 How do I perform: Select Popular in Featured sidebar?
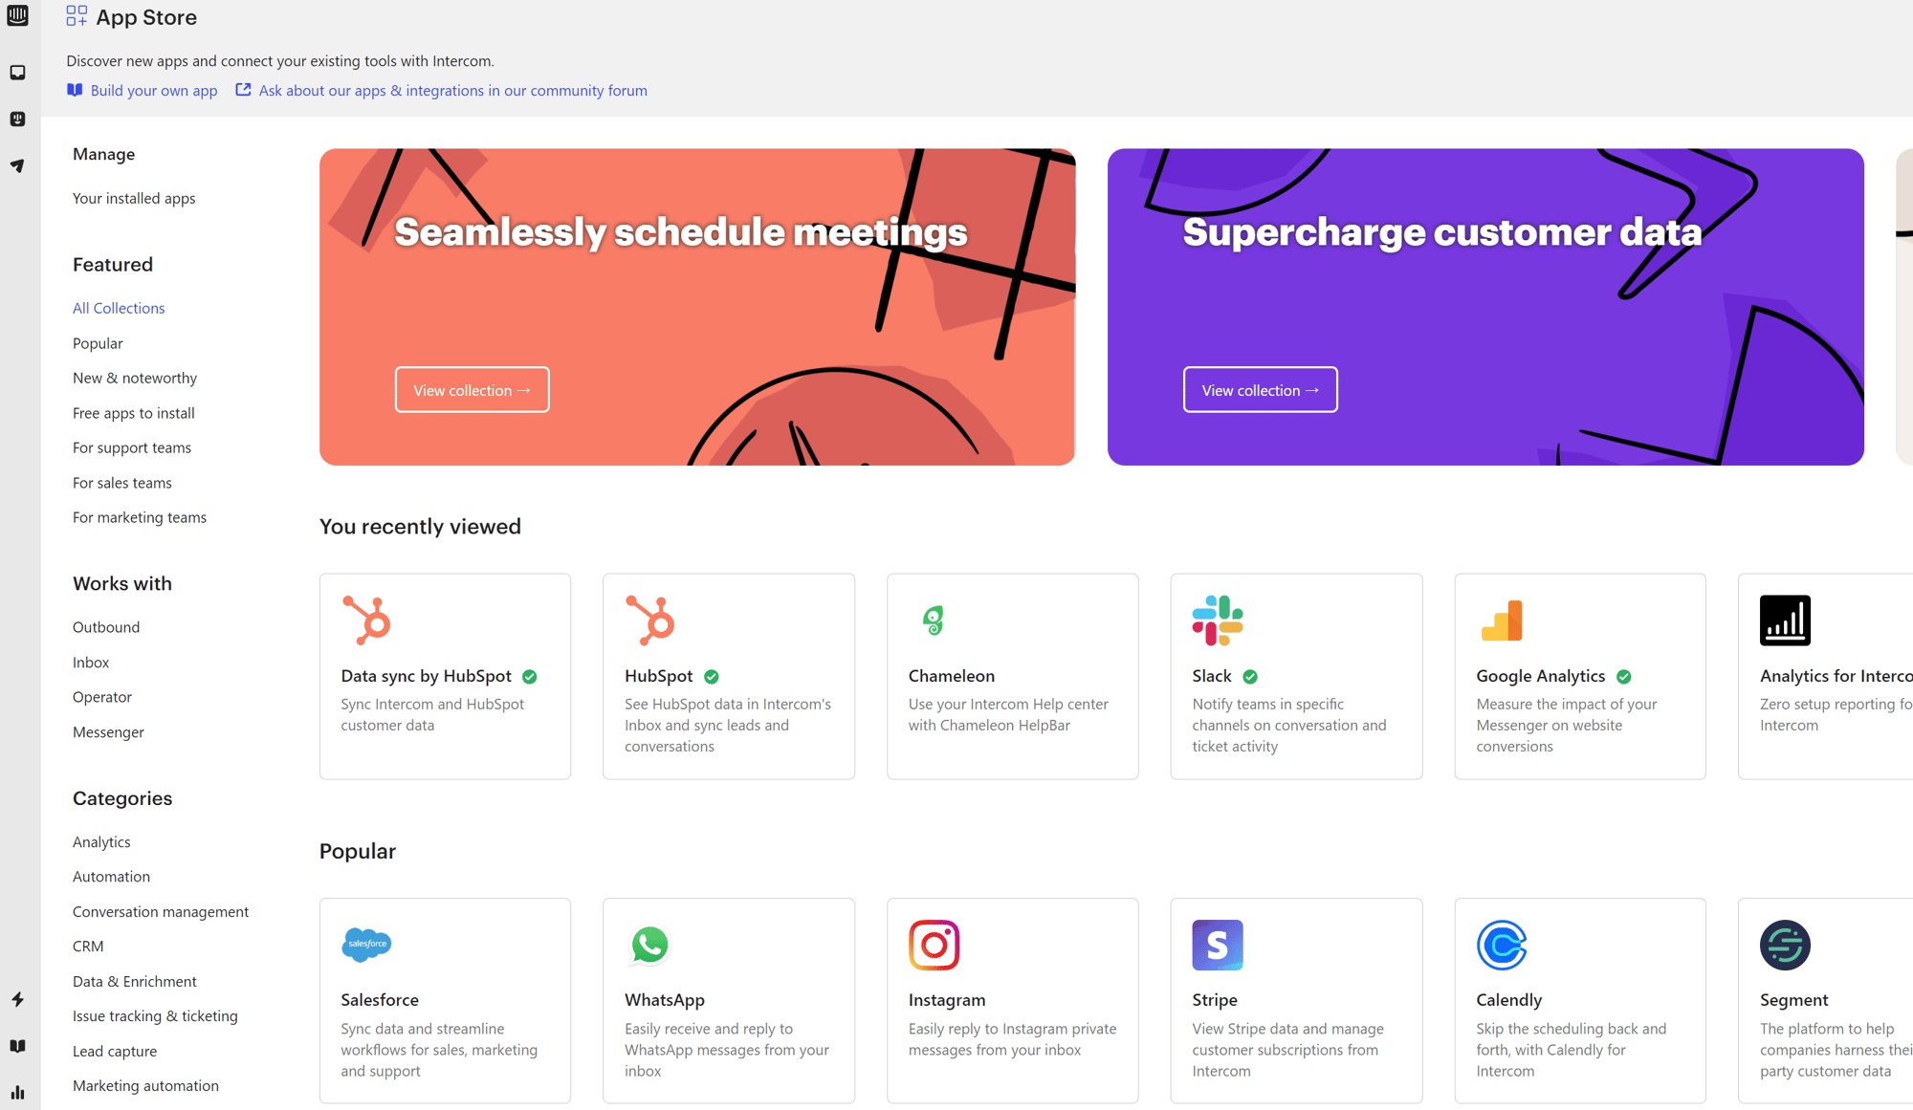[x=98, y=343]
